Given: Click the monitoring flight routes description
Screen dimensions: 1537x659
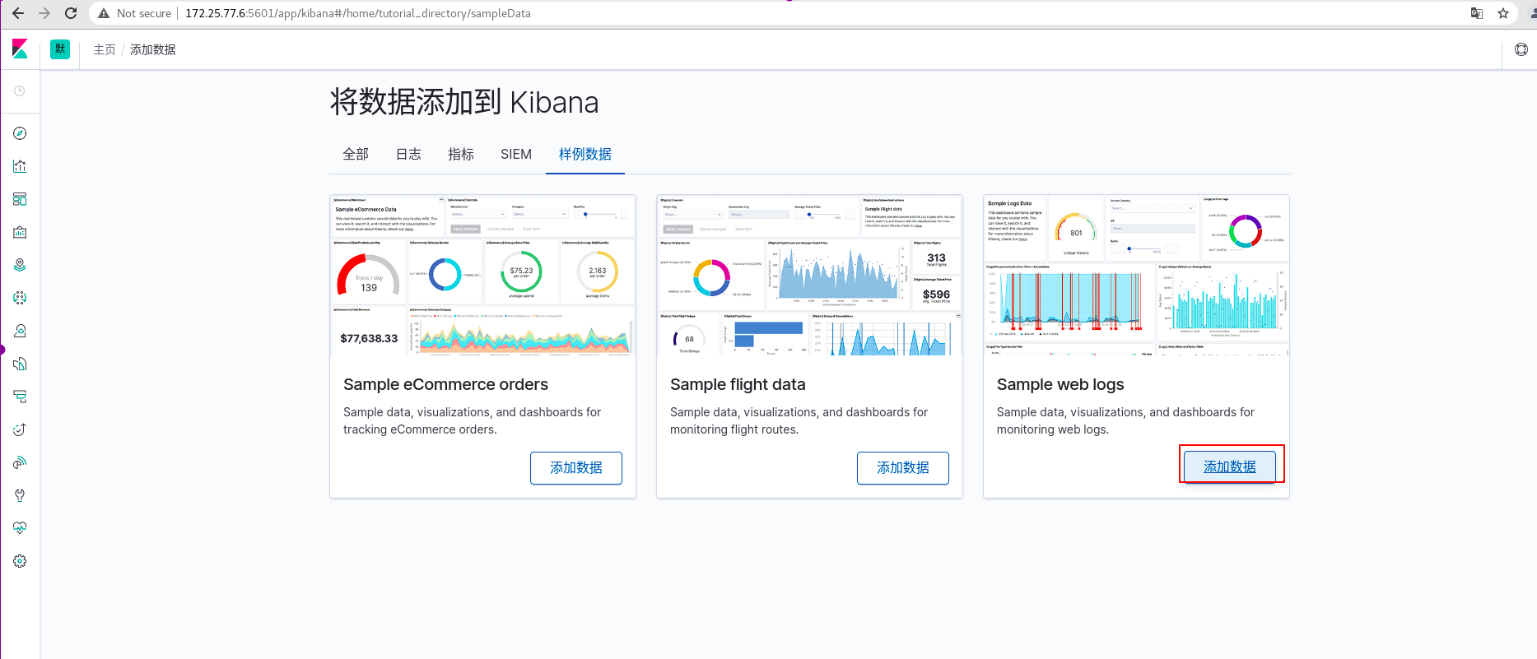Looking at the screenshot, I should [x=799, y=420].
